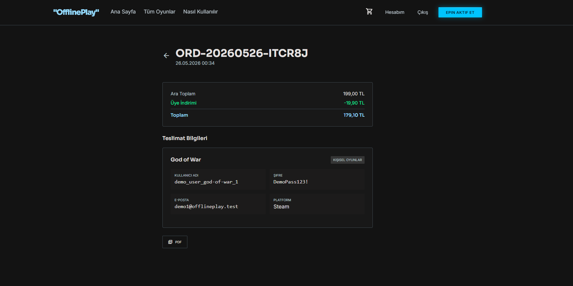
Task: Select the password DemoPass123! field
Action: (317, 179)
